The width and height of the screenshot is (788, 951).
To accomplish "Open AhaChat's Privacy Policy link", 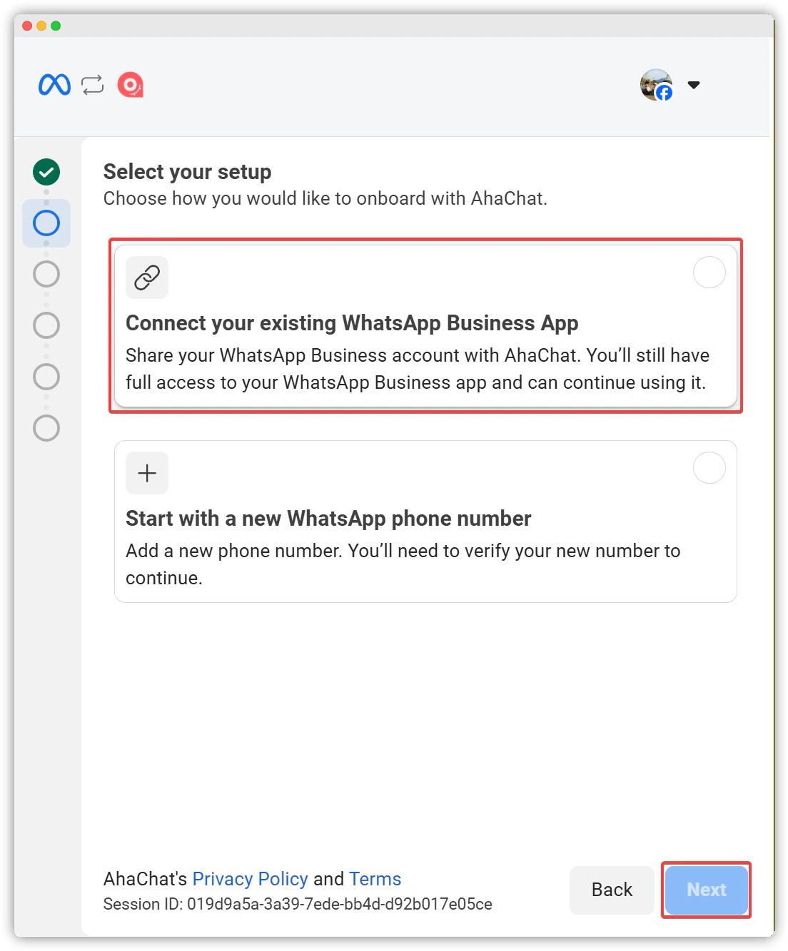I will 251,879.
